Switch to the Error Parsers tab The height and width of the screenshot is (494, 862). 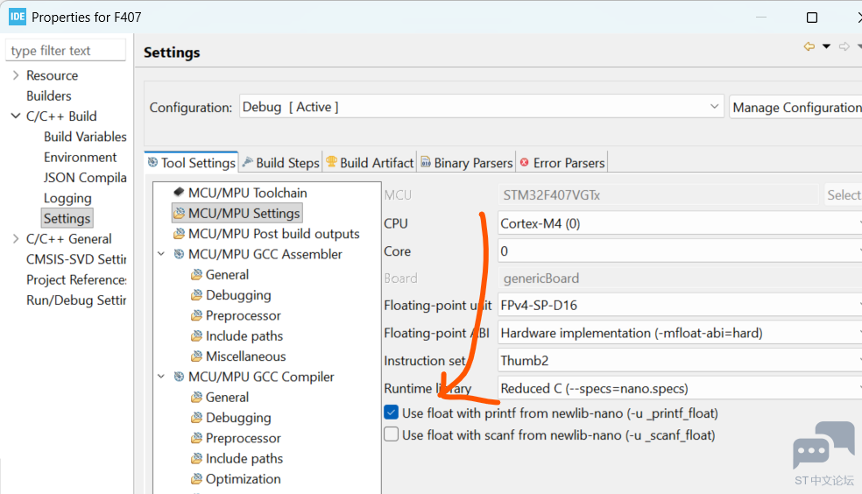(x=562, y=163)
